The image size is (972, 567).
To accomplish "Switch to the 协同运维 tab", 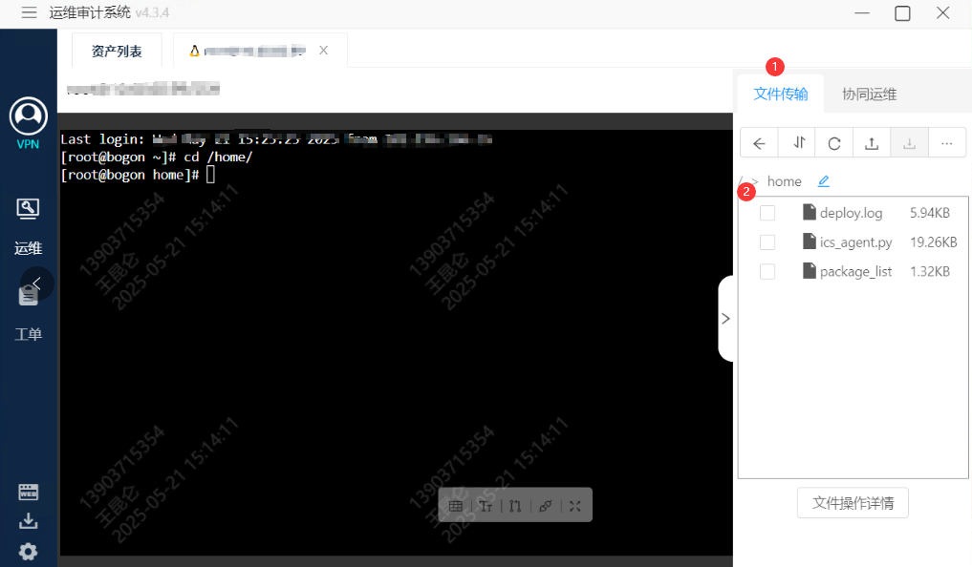I will point(869,94).
